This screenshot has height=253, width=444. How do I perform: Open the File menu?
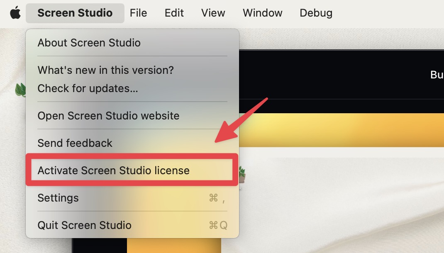pos(138,13)
